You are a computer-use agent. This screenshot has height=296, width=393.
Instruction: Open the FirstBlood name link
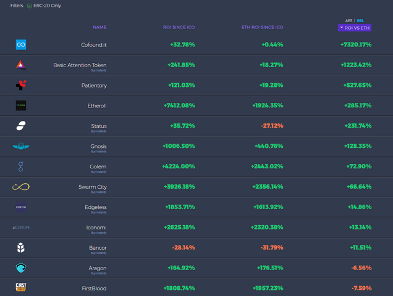tap(94, 289)
